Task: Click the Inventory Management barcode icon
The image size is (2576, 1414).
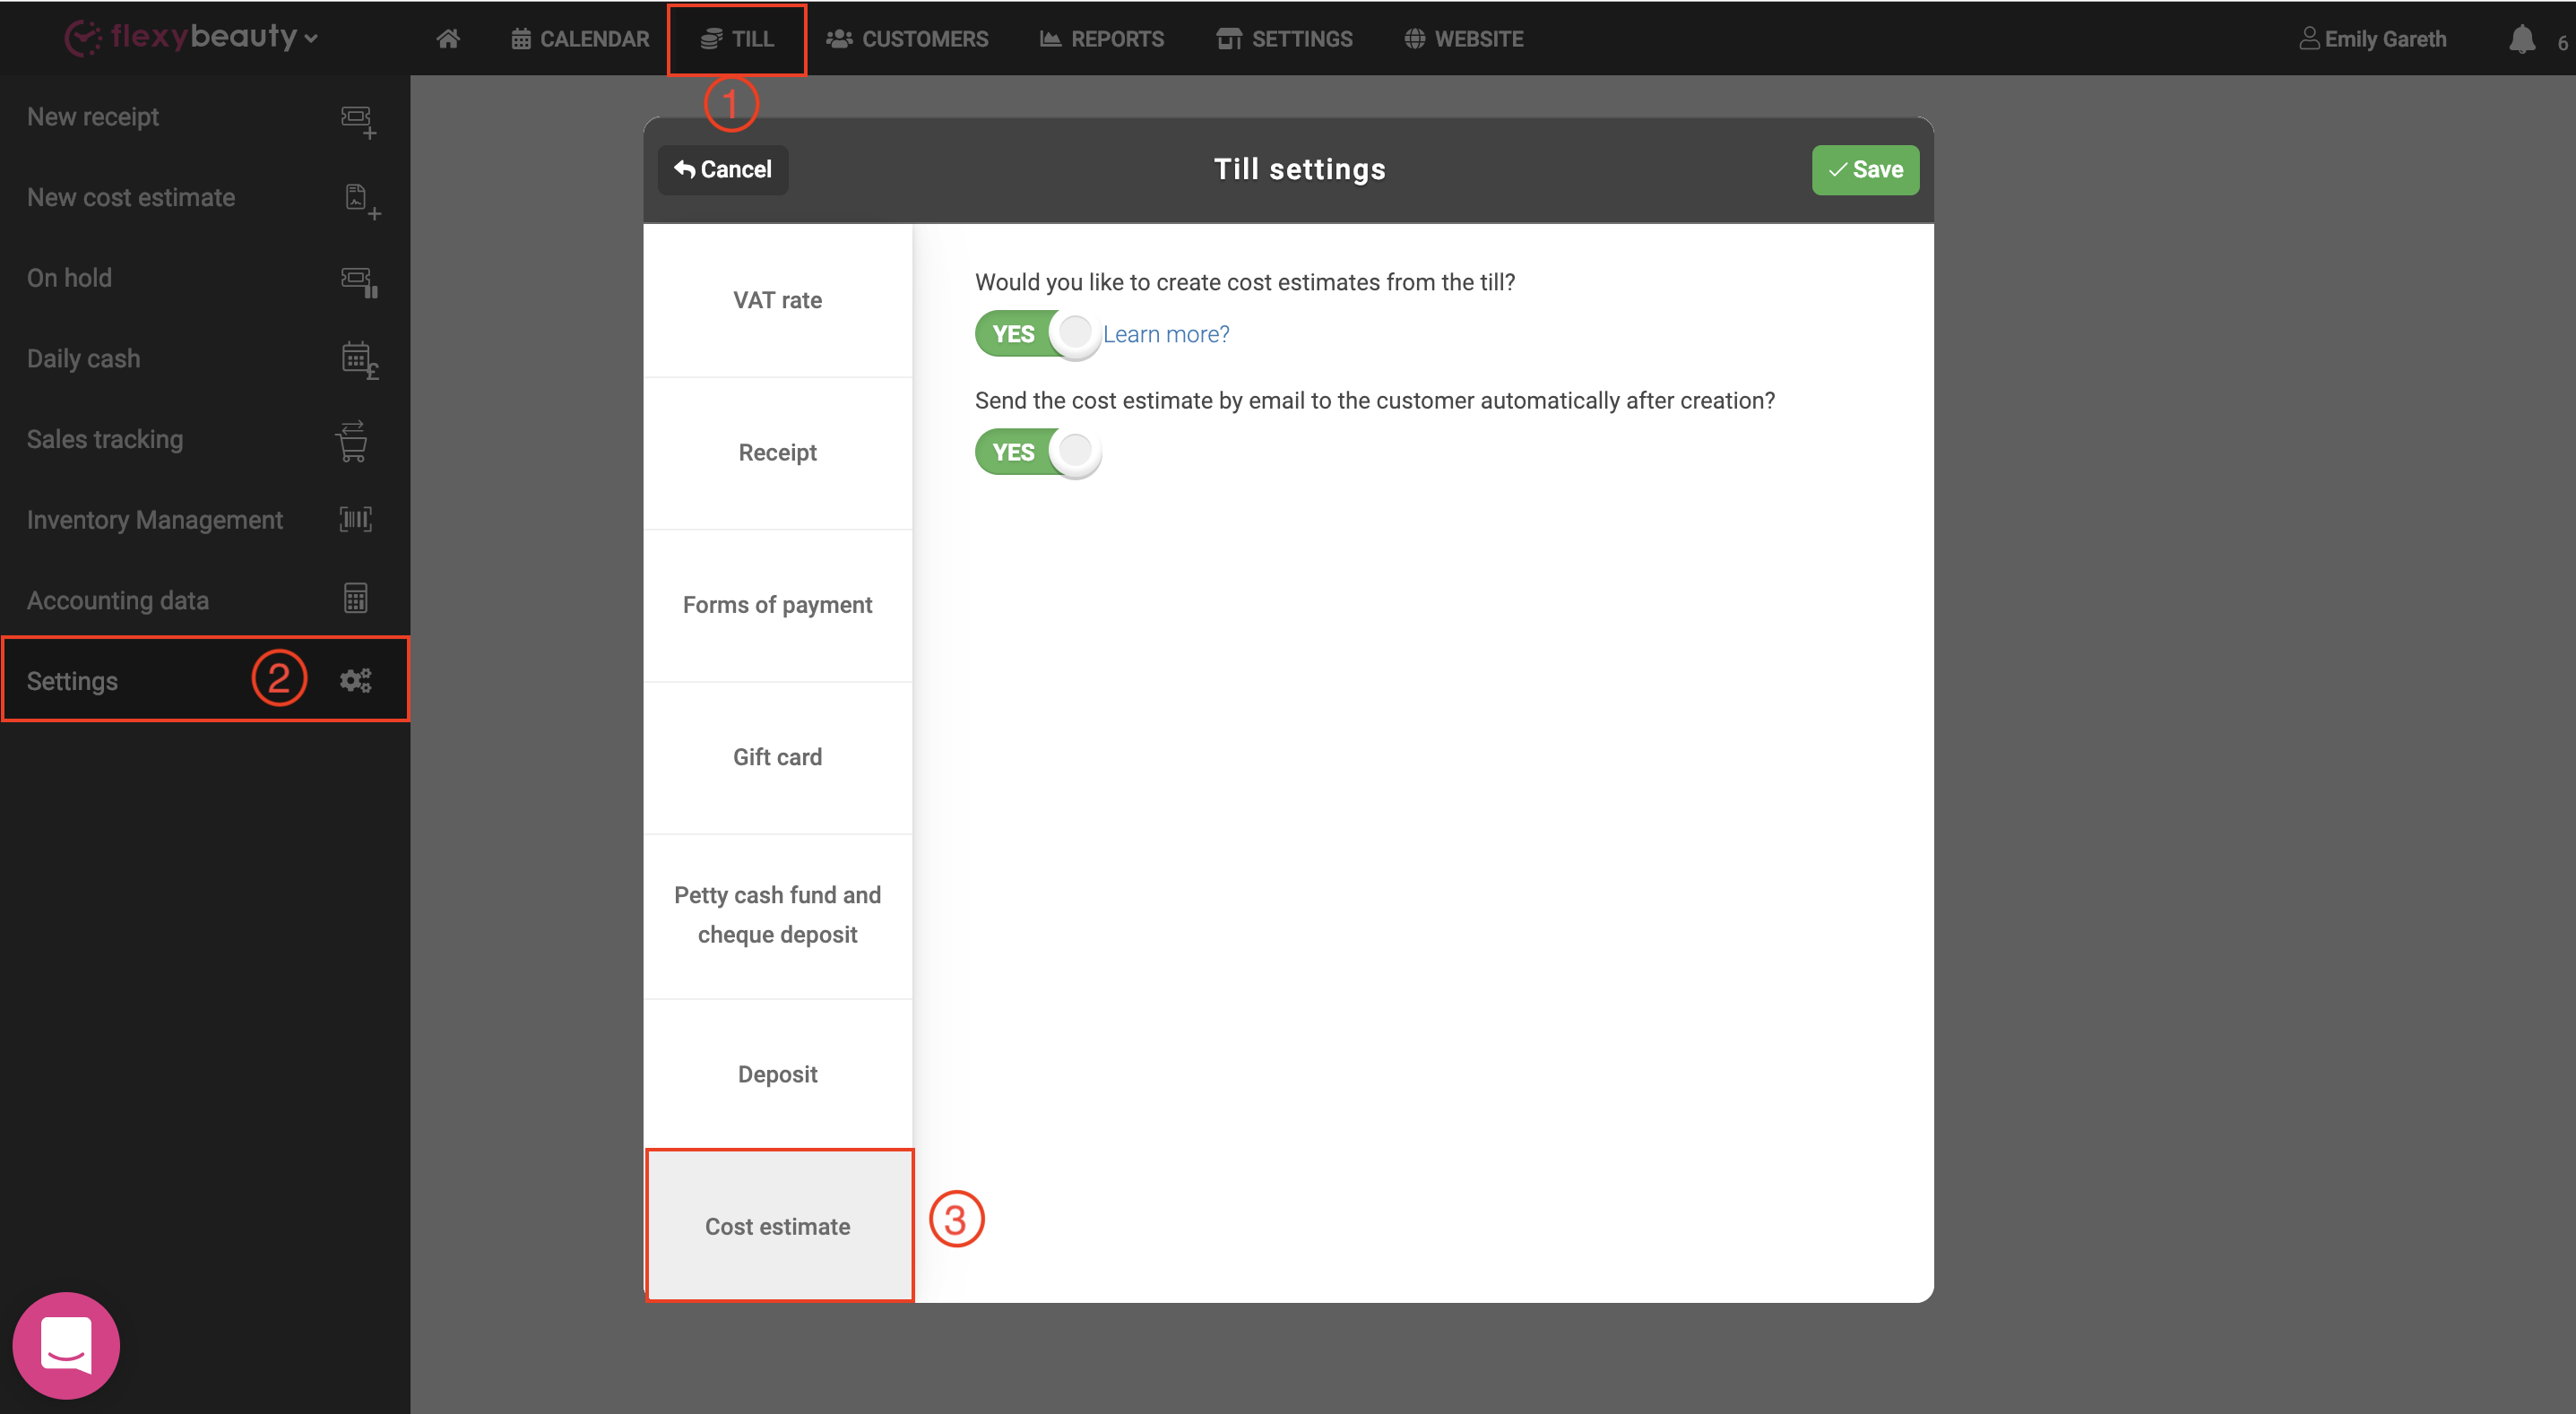Action: 356,519
